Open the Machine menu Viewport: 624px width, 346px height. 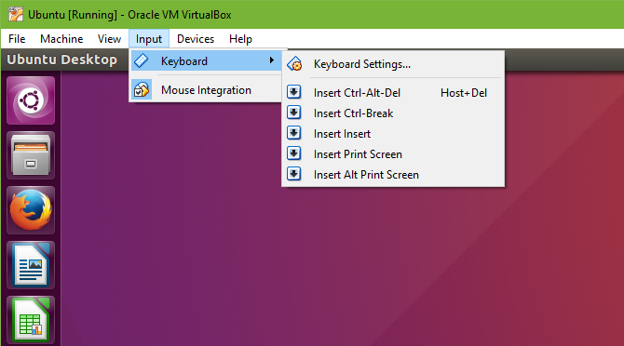(61, 39)
